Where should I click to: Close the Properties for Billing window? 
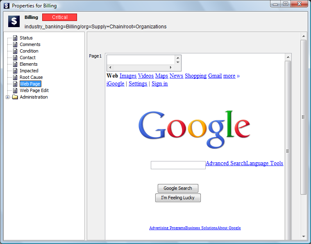[300, 4]
